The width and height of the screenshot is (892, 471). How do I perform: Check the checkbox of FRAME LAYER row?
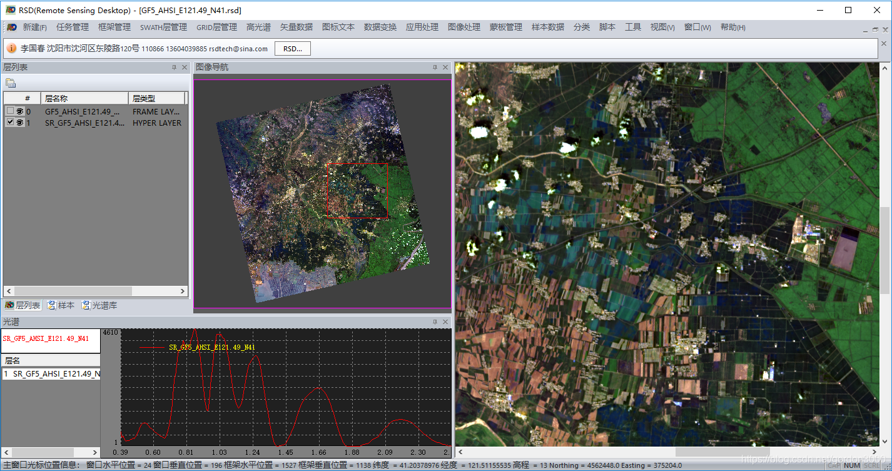[10, 111]
